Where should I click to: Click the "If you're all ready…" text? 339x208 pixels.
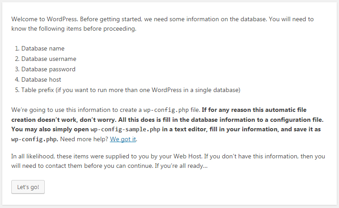182,166
